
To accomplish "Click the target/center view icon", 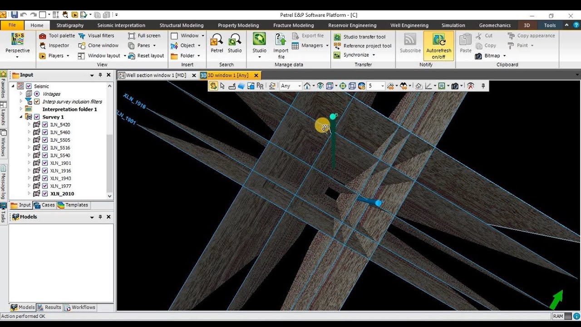I will click(343, 86).
